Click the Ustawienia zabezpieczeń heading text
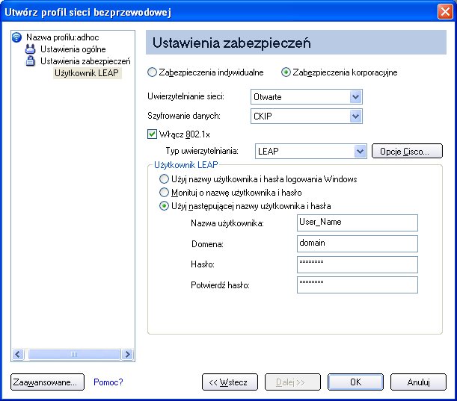 pyautogui.click(x=232, y=43)
